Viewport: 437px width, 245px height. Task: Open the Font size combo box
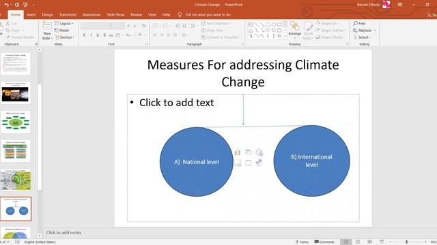[118, 26]
